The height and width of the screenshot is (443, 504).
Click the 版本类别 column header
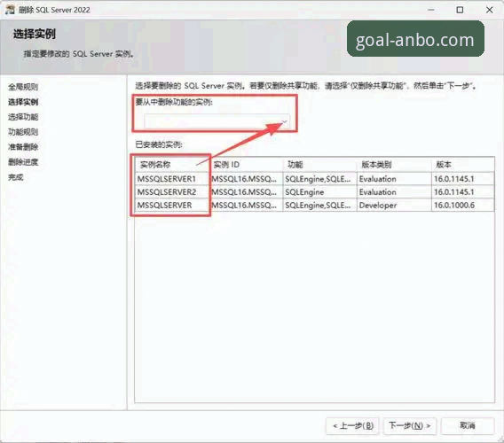click(x=394, y=165)
